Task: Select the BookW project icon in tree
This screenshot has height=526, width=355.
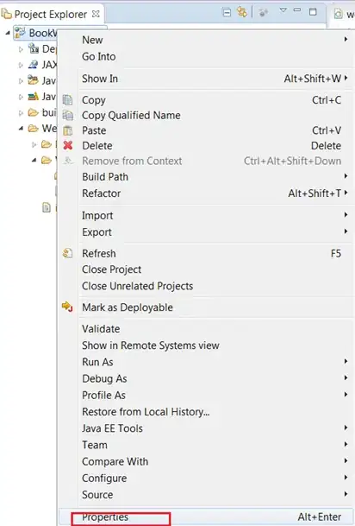Action: [x=20, y=33]
